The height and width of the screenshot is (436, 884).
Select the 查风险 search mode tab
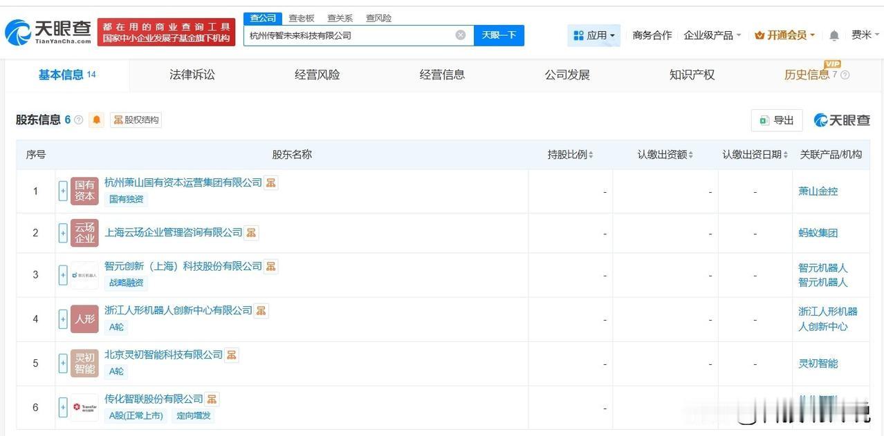coord(379,18)
